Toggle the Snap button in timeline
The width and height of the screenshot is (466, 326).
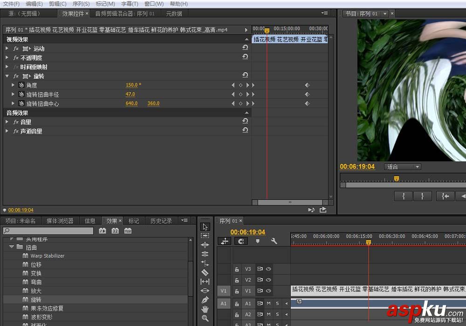(x=241, y=241)
